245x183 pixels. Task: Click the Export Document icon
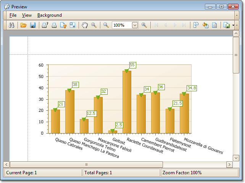coord(227,25)
